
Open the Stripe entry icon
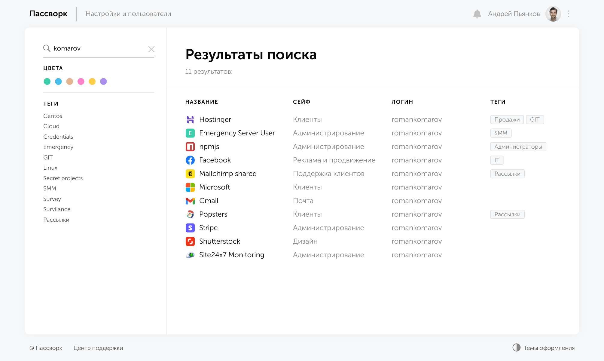[x=190, y=228]
